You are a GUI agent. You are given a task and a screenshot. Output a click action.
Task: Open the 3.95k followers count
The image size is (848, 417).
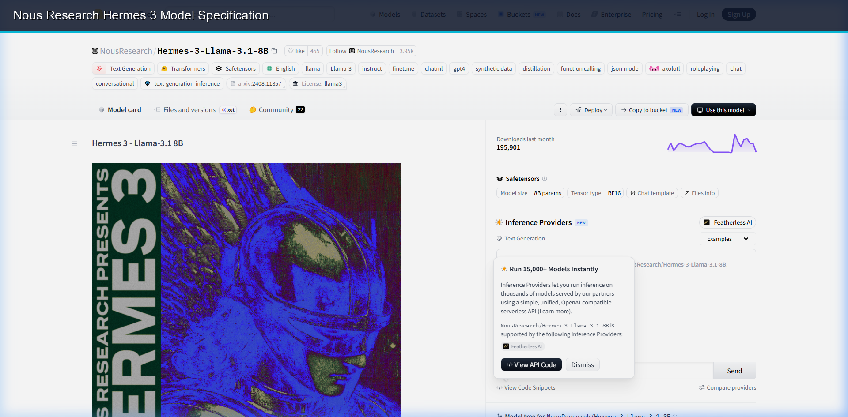pos(406,51)
